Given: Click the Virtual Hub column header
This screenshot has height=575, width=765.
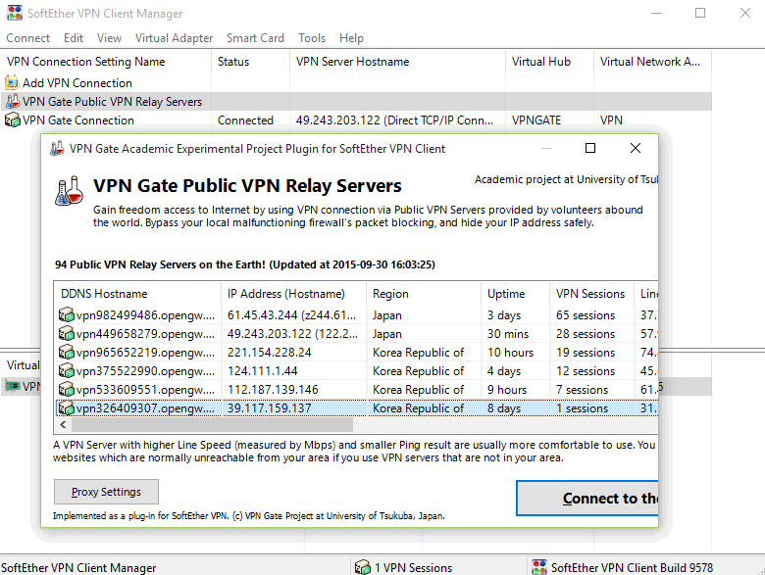Looking at the screenshot, I should tap(550, 62).
